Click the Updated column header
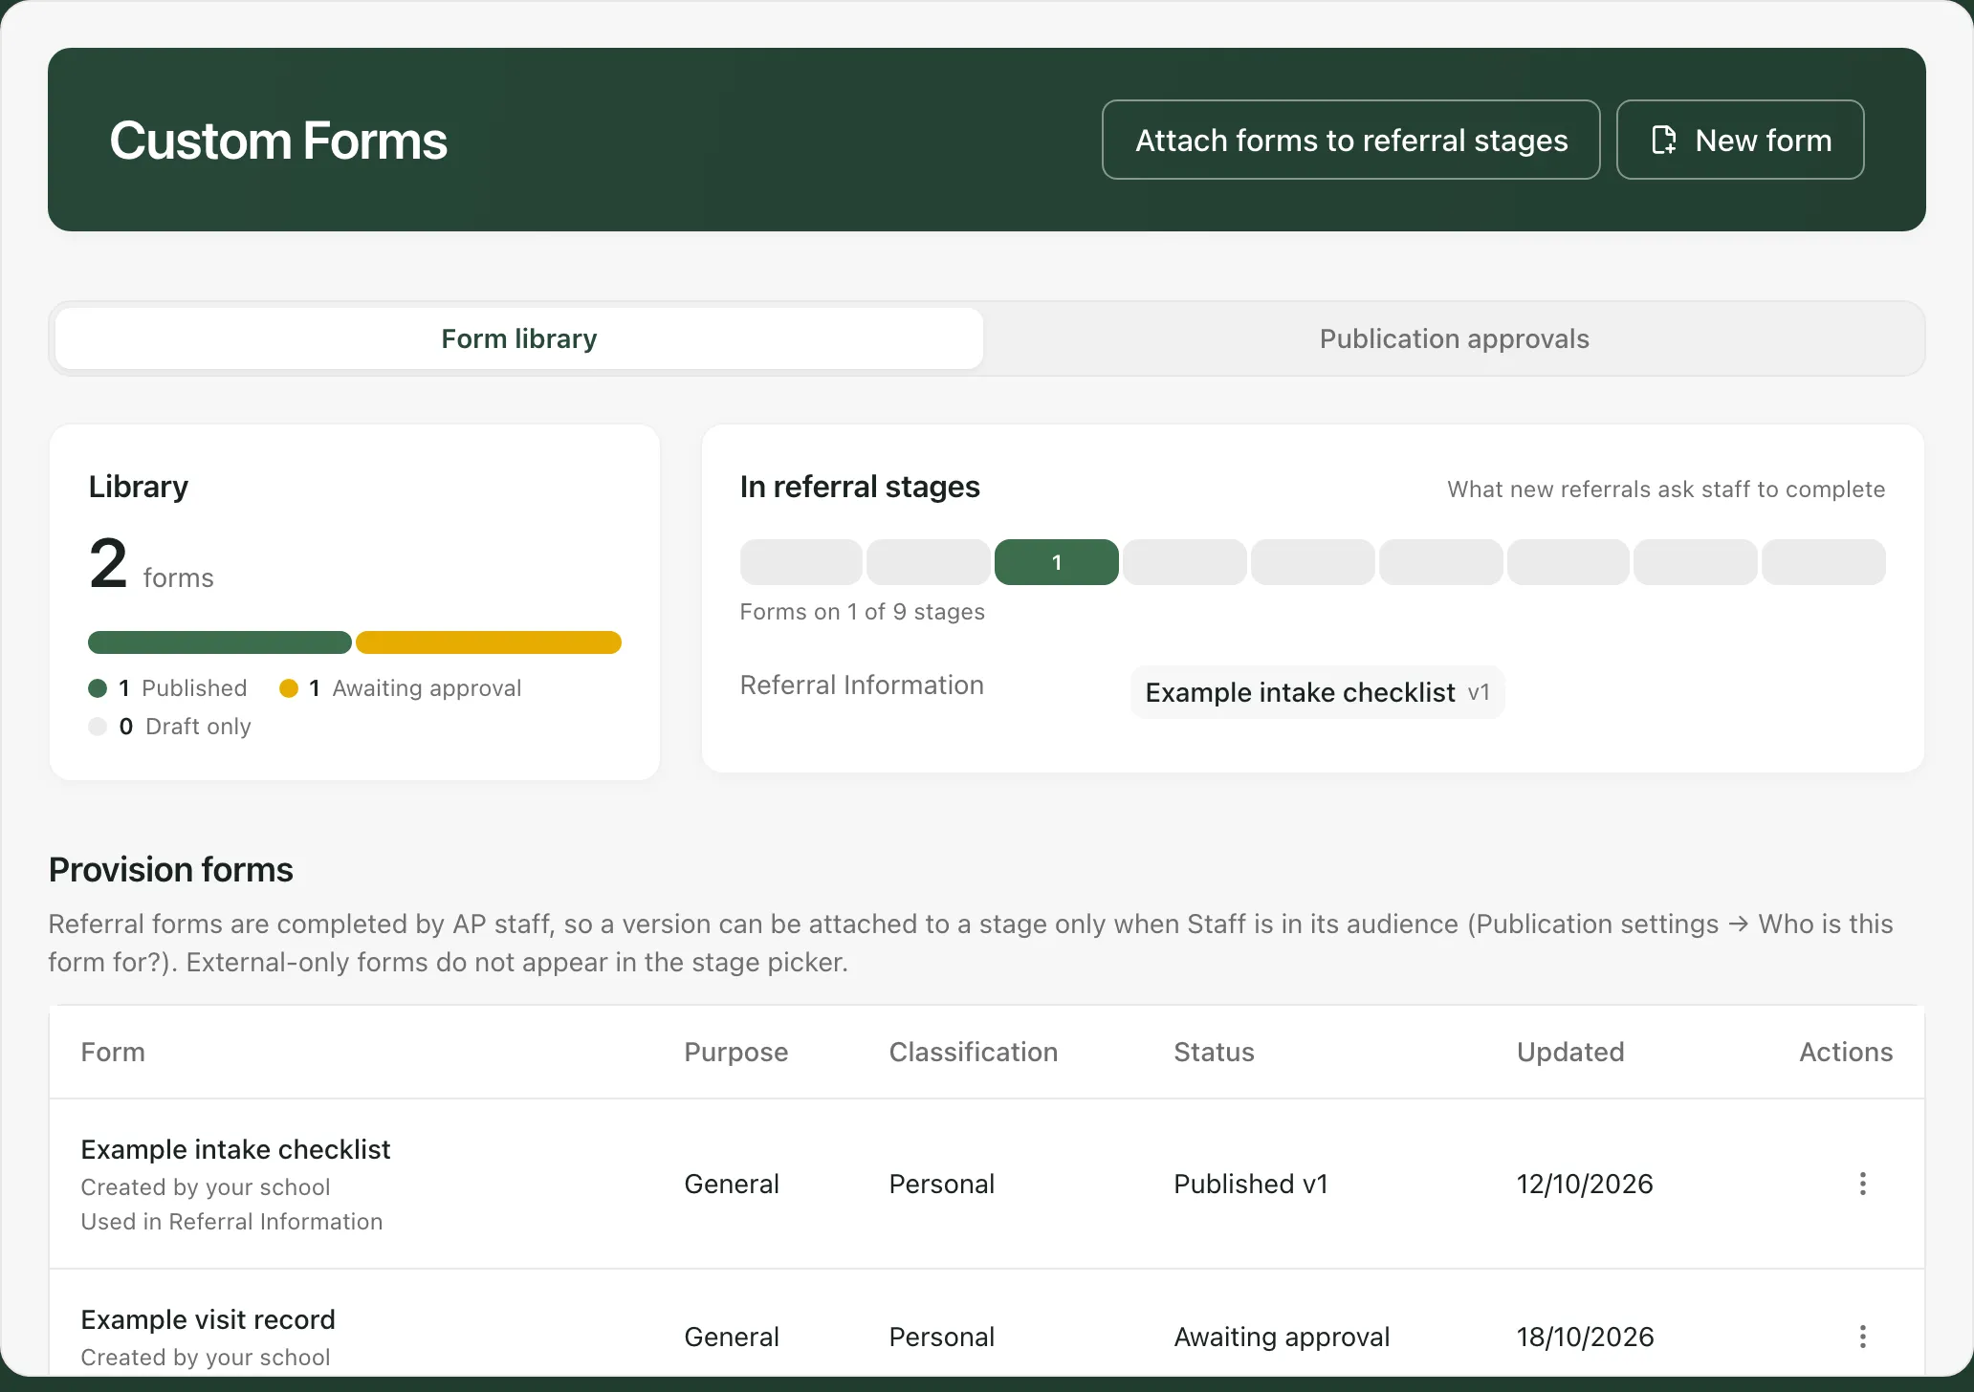This screenshot has width=1974, height=1392. coord(1570,1052)
